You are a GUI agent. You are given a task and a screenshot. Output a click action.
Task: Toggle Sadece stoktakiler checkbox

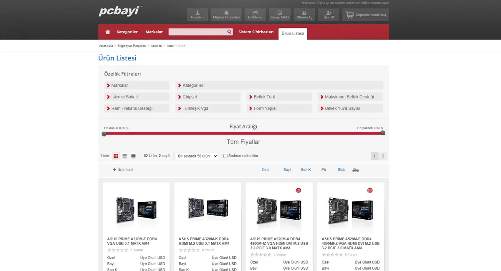pyautogui.click(x=225, y=156)
